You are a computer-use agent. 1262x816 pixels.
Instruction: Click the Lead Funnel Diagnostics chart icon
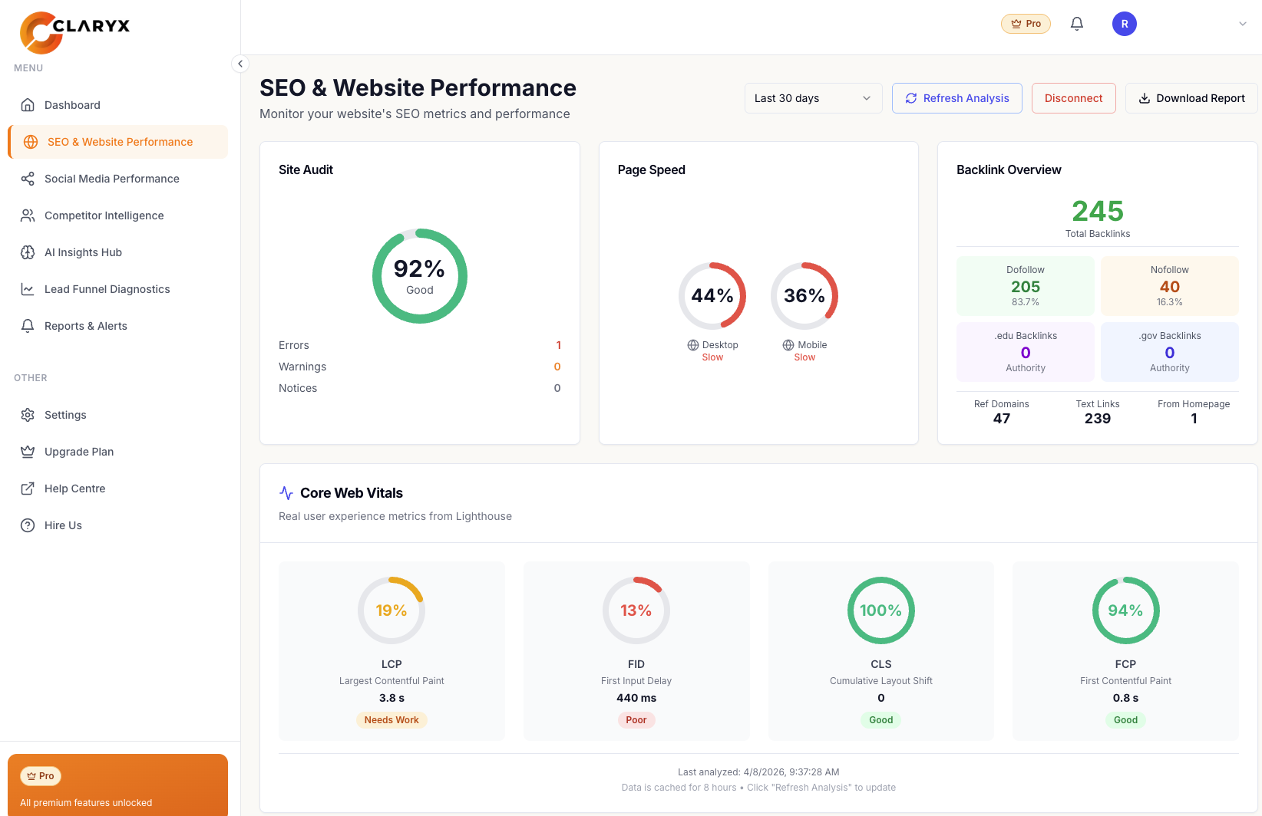click(28, 289)
